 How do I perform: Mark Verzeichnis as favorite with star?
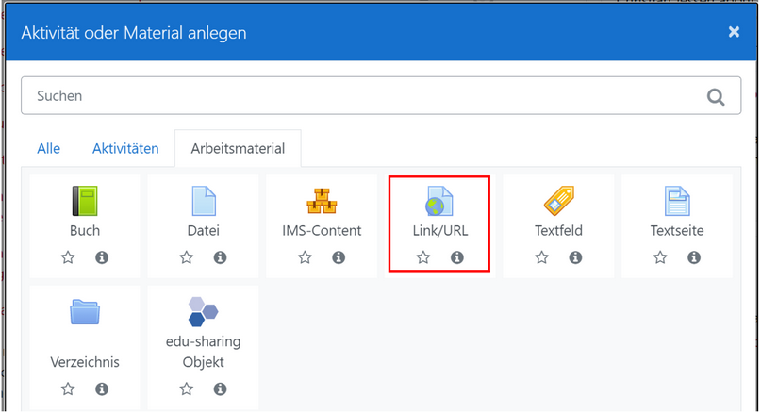(x=68, y=388)
